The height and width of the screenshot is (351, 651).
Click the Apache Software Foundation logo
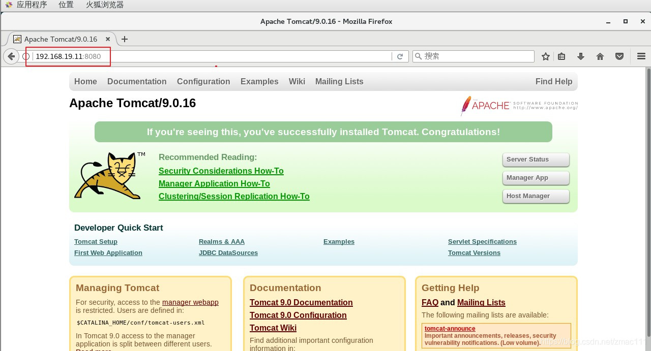click(519, 105)
